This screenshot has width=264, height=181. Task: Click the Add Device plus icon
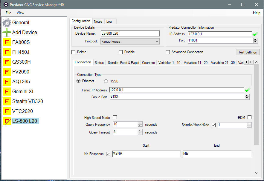(x=6, y=32)
